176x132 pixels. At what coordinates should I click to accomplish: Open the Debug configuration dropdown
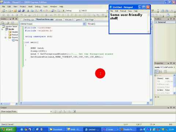(80, 11)
